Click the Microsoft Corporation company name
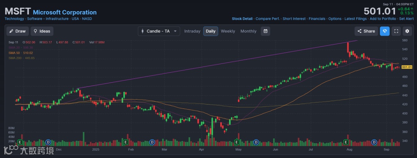The image size is (417, 158). tap(65, 13)
